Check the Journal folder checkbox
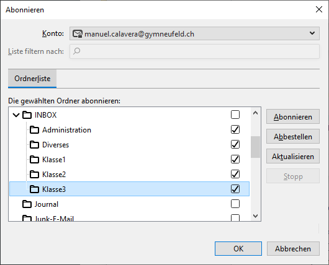The image size is (329, 265). coord(235,204)
